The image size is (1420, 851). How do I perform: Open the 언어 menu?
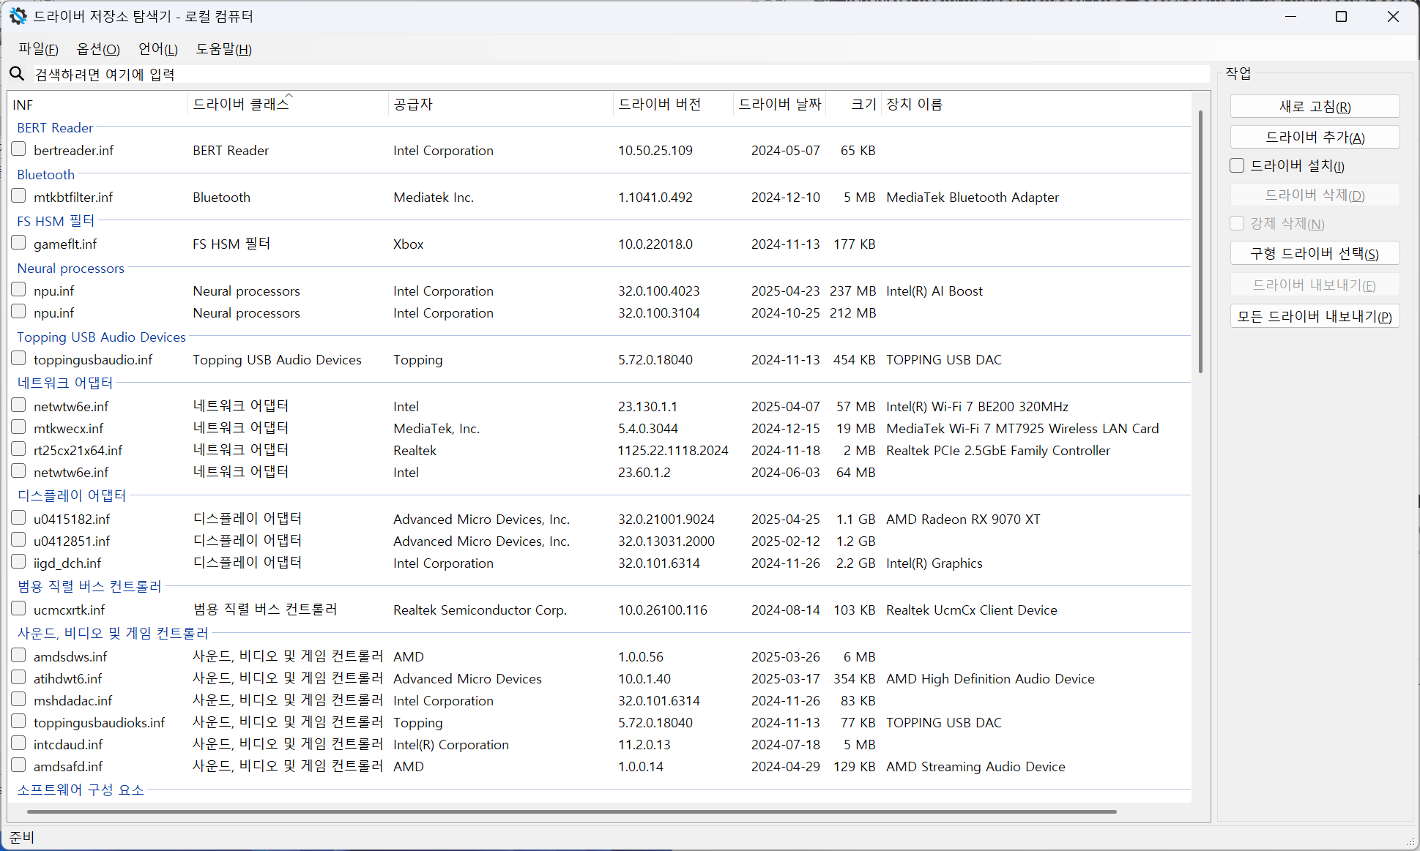point(157,49)
